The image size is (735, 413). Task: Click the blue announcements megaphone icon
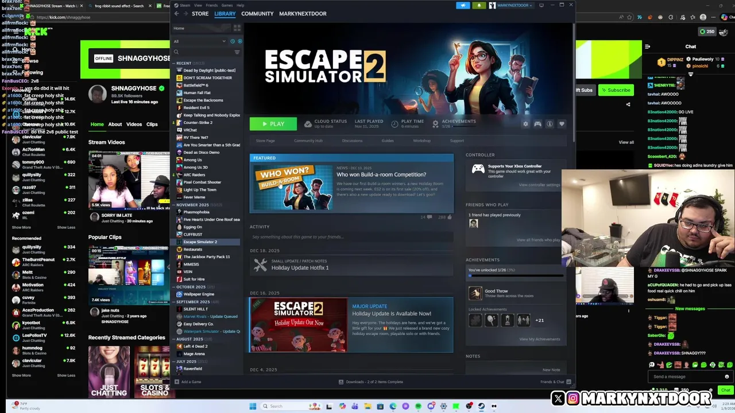click(463, 5)
